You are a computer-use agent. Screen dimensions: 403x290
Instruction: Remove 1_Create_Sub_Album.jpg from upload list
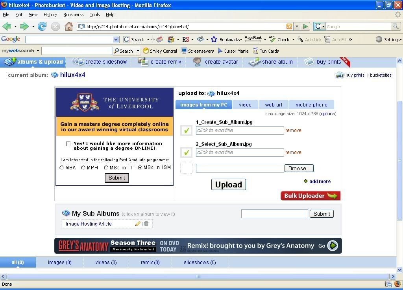[293, 130]
